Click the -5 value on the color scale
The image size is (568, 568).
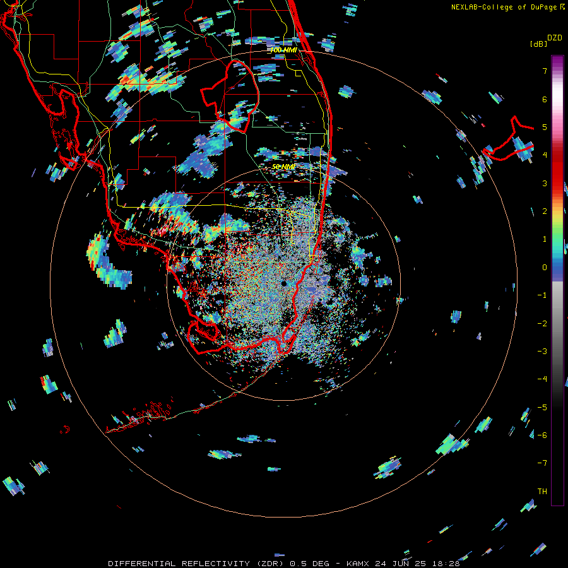coord(542,408)
